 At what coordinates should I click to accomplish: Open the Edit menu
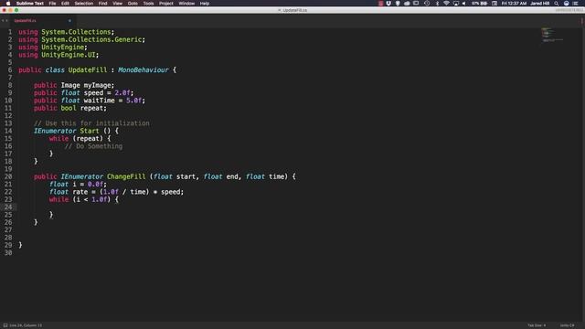point(65,4)
